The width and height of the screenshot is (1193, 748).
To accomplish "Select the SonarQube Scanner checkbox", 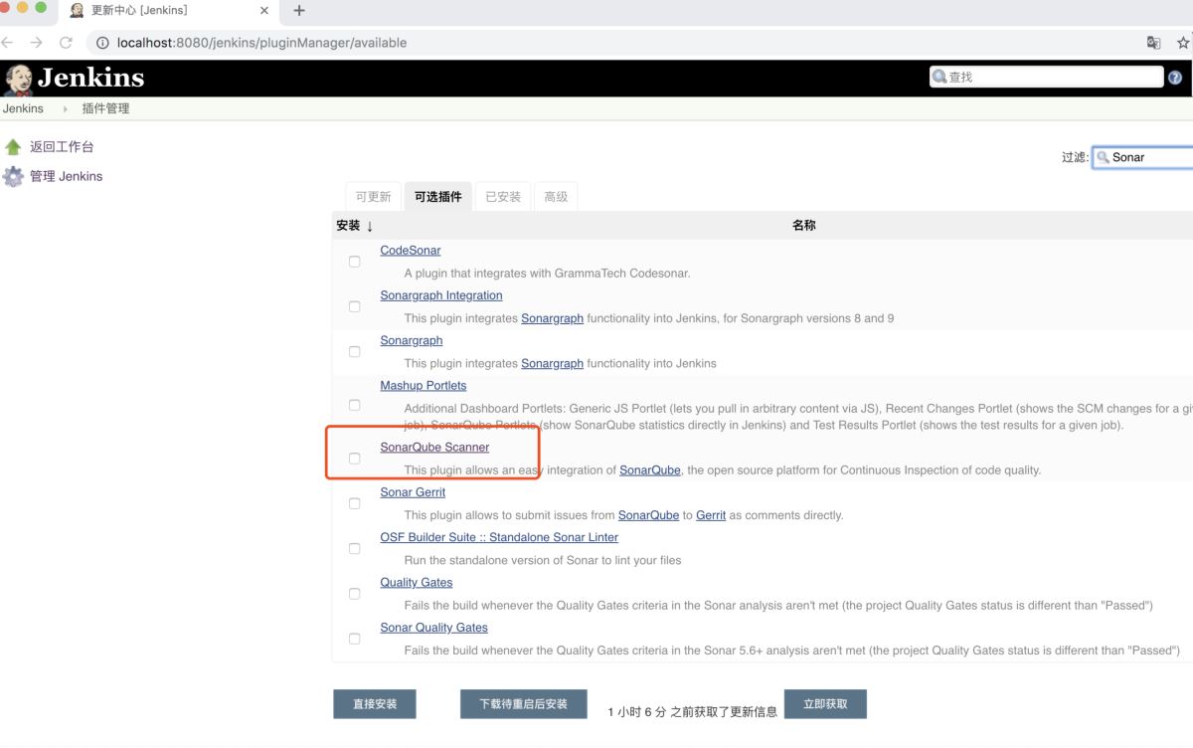I will click(354, 459).
